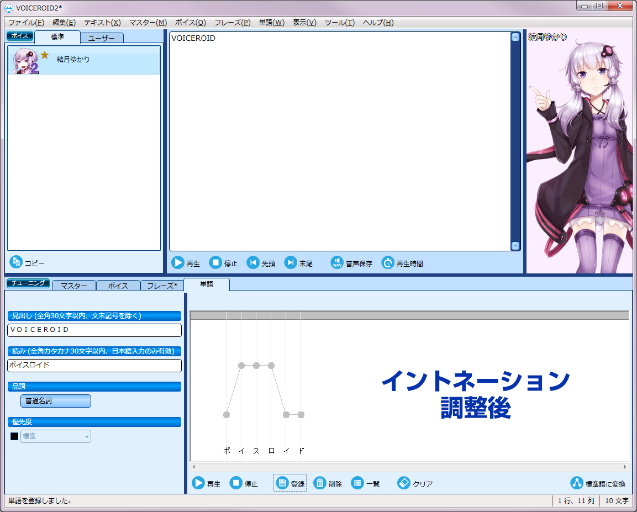637x512 pixels.
Task: Delete the word with the 削除 trash icon
Action: point(320,483)
